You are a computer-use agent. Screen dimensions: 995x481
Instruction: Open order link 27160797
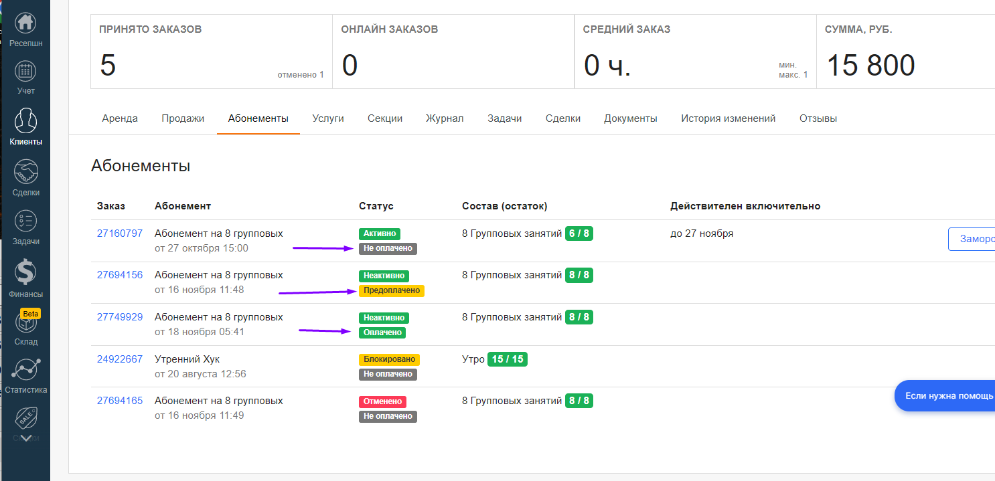(120, 233)
